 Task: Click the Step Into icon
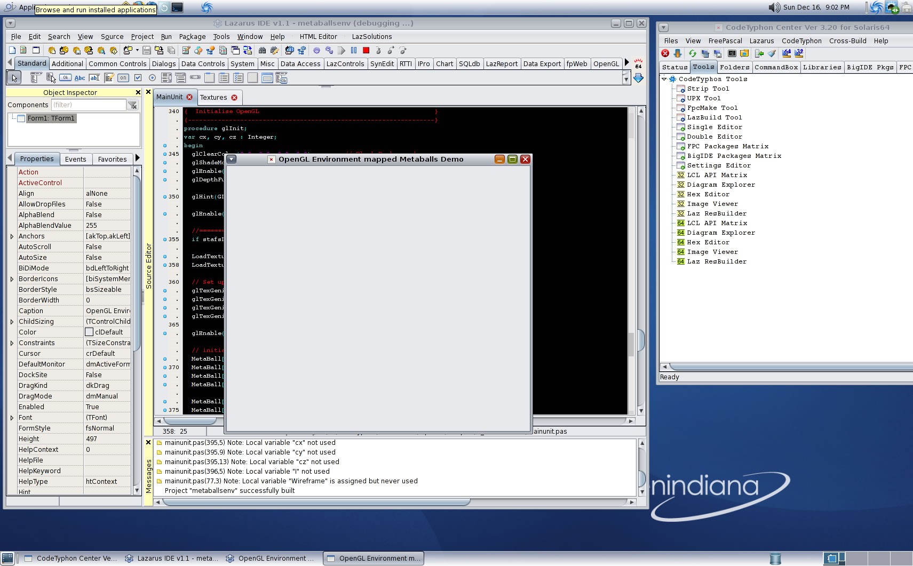tap(378, 50)
